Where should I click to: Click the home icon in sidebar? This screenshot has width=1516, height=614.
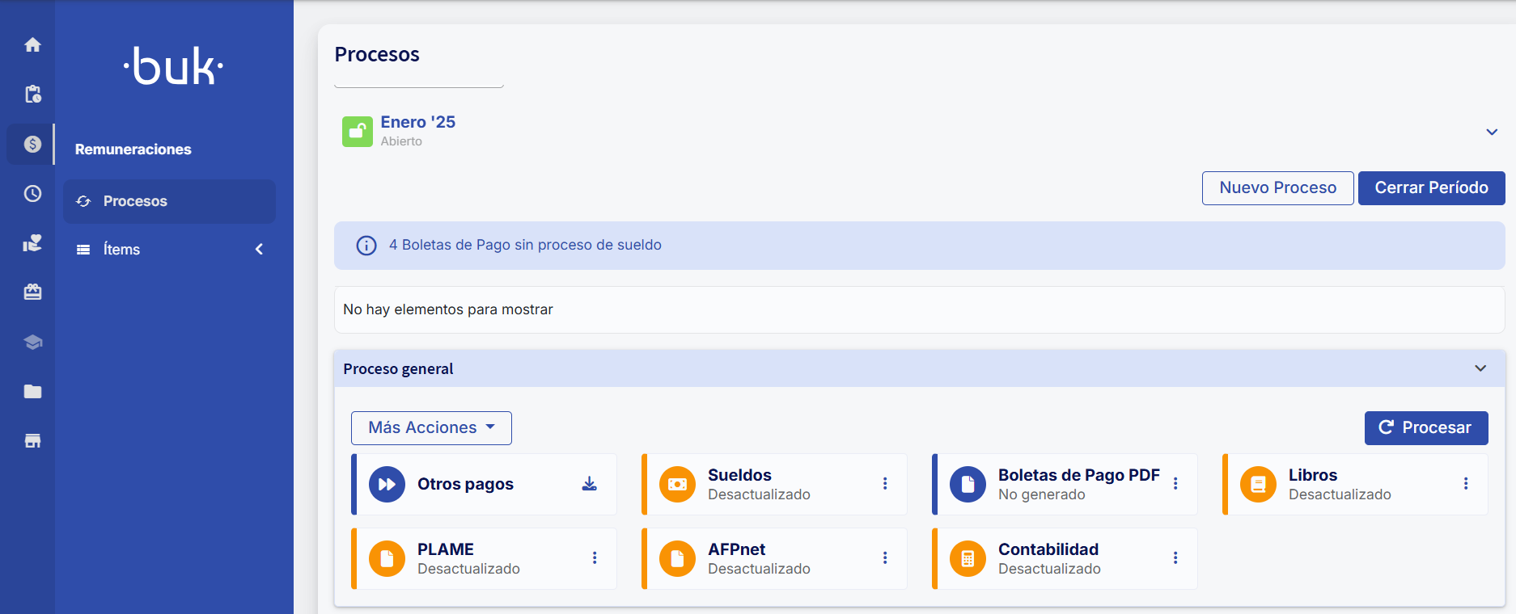point(32,45)
